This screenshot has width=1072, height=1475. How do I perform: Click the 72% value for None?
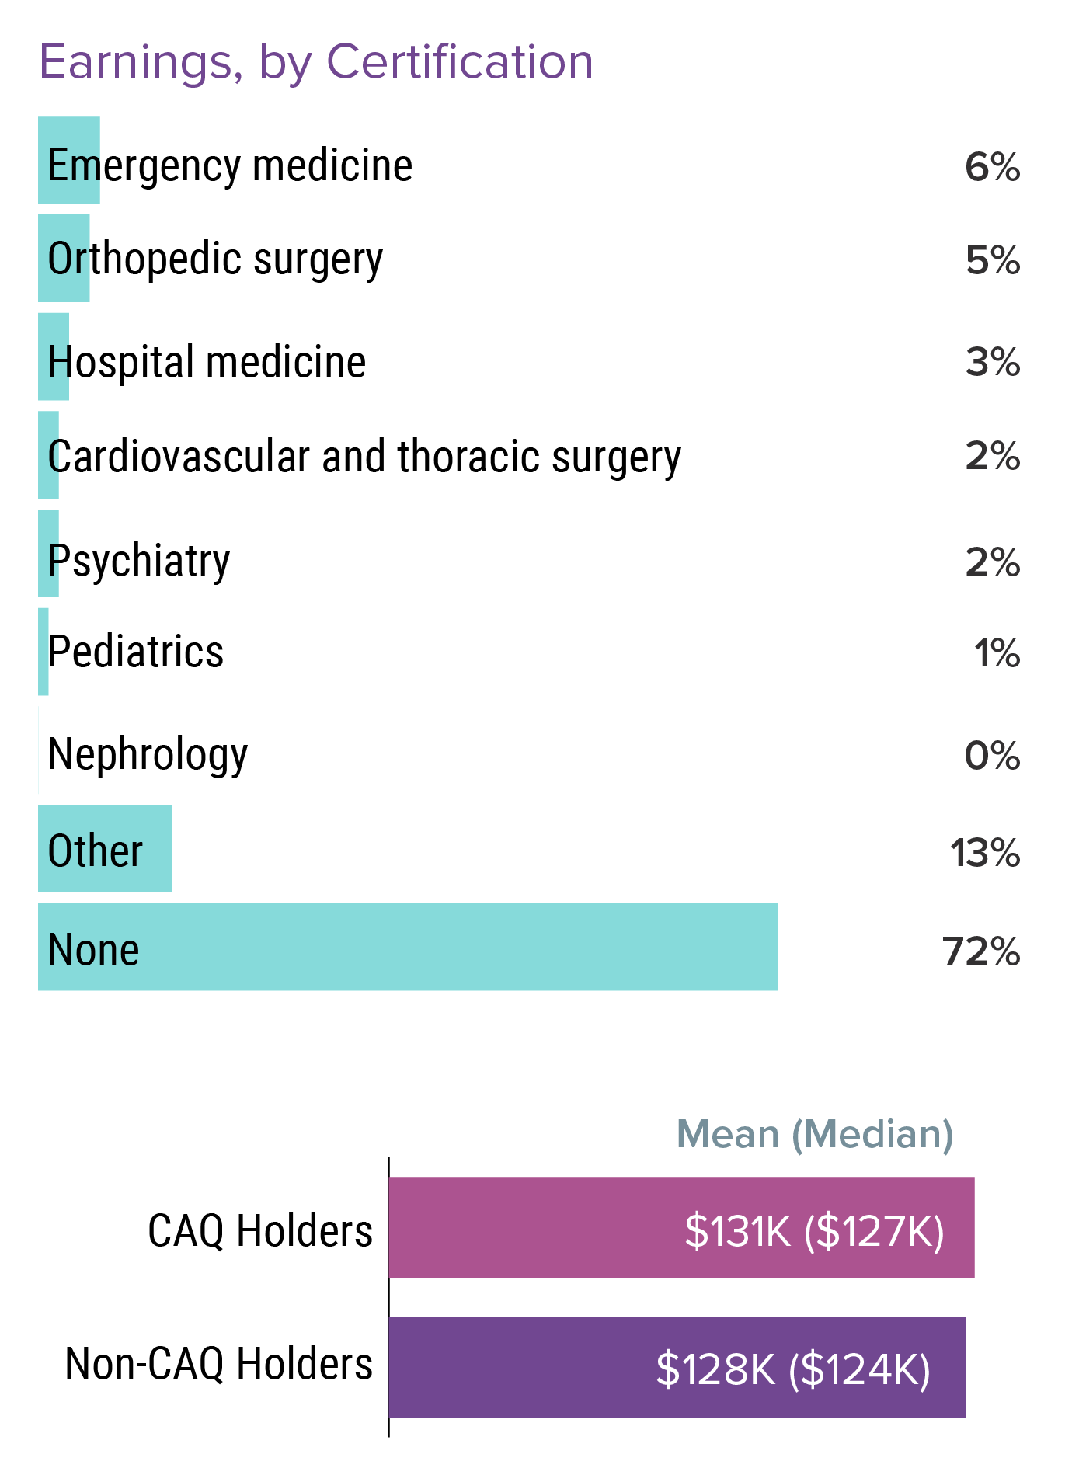coord(981,951)
